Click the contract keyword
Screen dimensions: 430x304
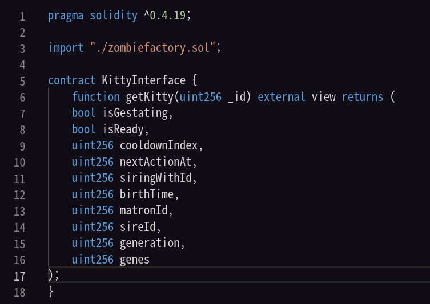(71, 80)
